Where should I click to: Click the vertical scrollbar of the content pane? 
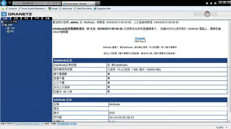(x=229, y=68)
